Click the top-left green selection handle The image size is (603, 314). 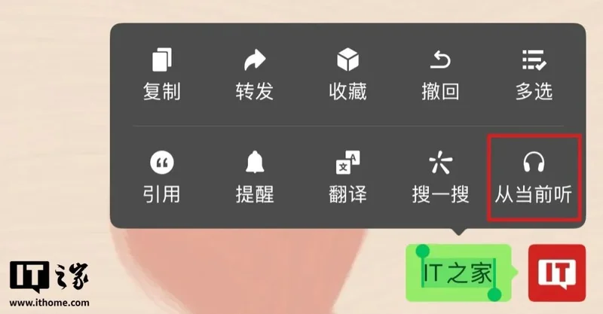coord(422,251)
